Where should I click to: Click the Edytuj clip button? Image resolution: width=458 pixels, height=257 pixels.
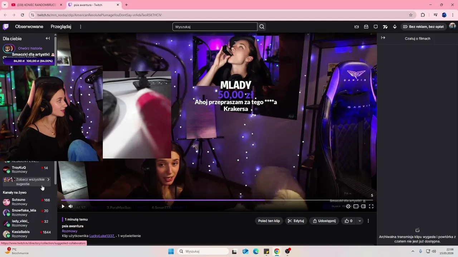click(296, 221)
